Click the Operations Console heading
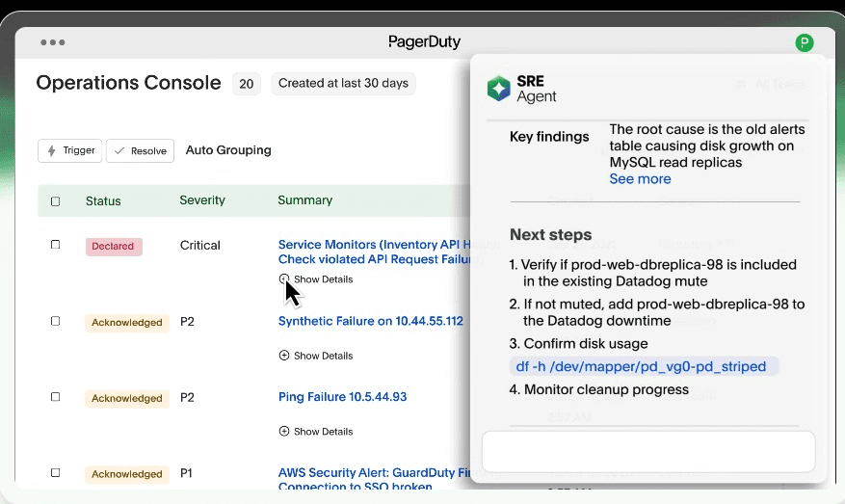 pyautogui.click(x=128, y=83)
